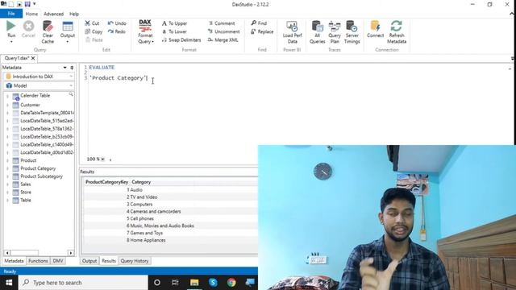Expand the Calender Table node
The height and width of the screenshot is (290, 516).
(x=7, y=97)
